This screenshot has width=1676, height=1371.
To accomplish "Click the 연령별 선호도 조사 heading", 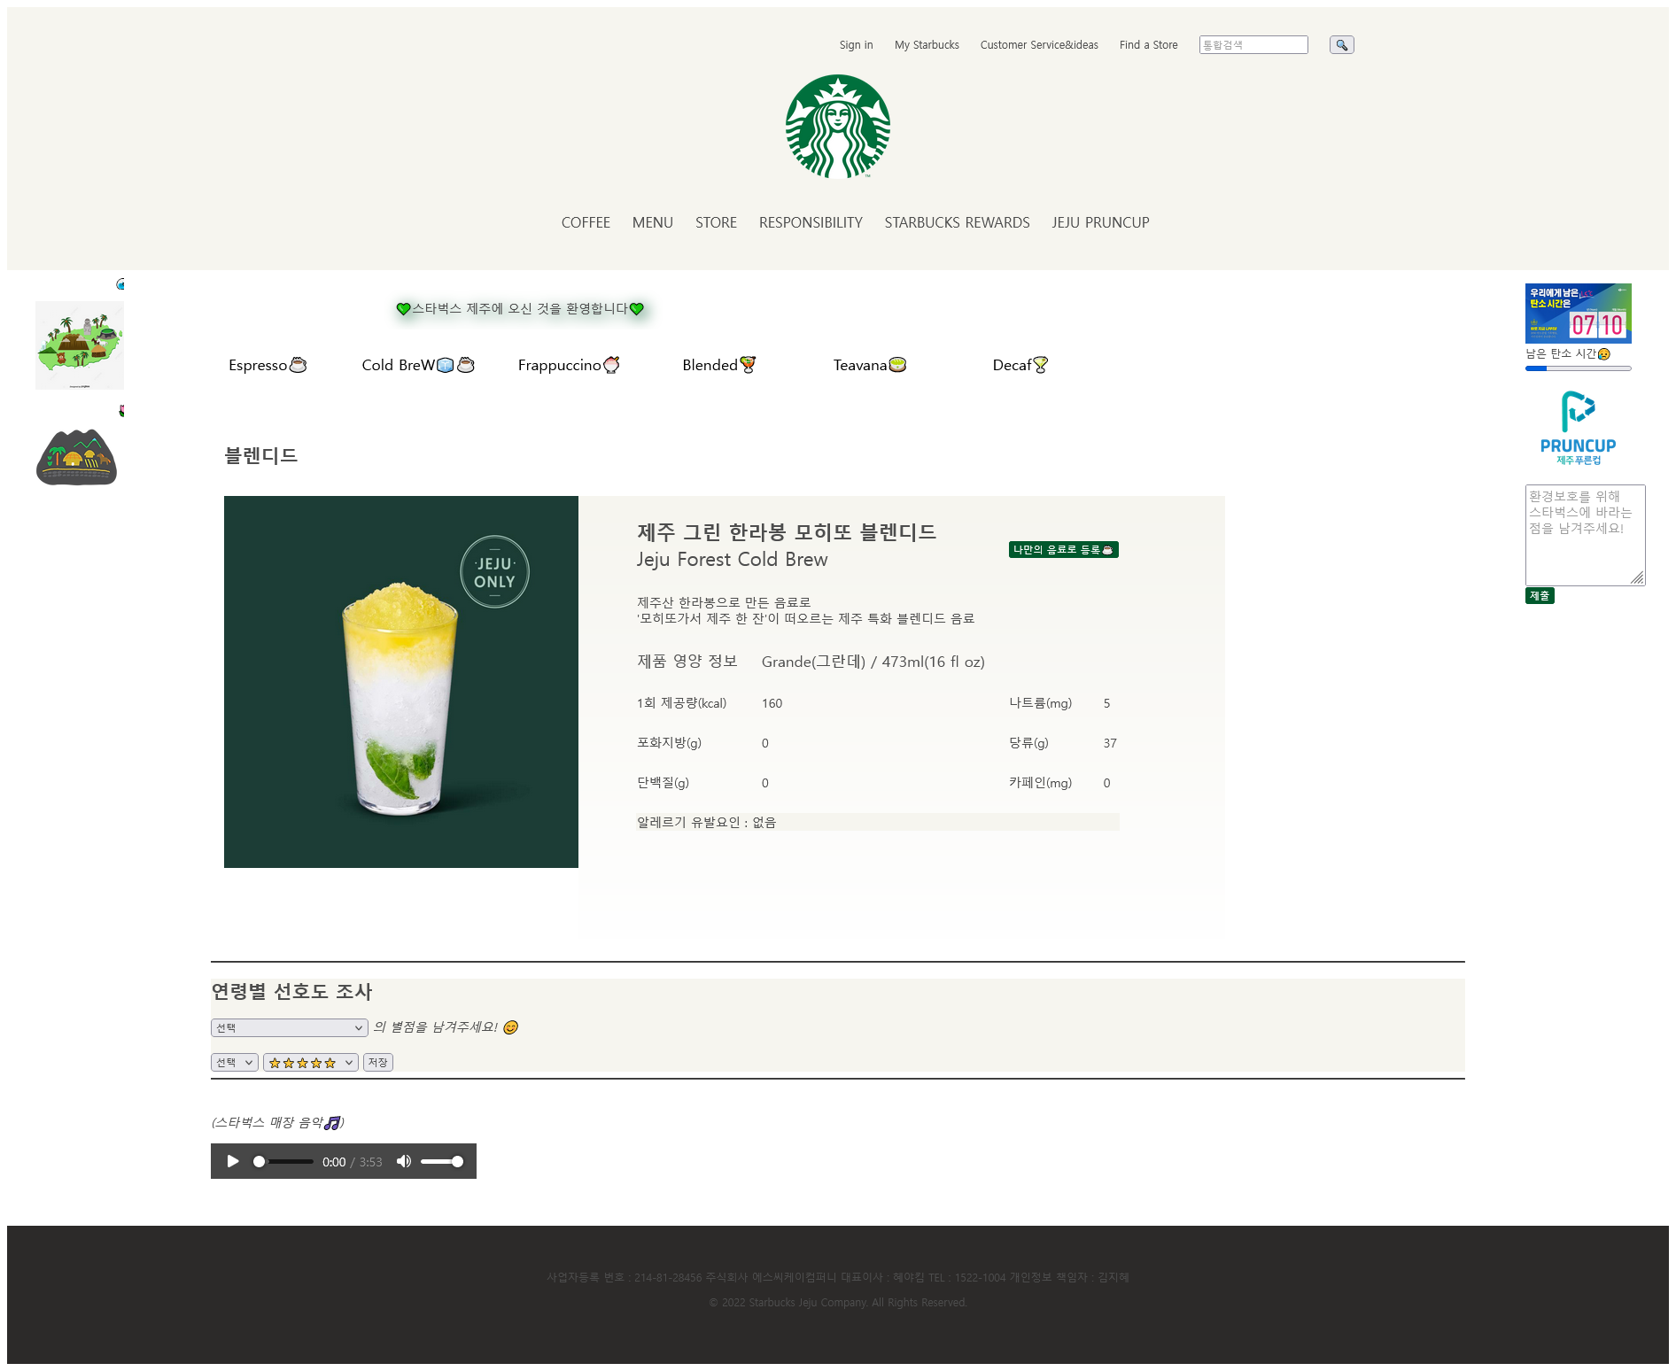I will (291, 991).
